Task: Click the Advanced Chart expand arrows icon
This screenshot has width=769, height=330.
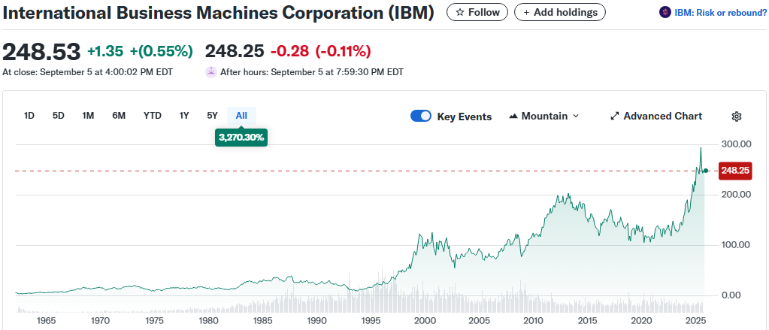Action: pyautogui.click(x=614, y=117)
